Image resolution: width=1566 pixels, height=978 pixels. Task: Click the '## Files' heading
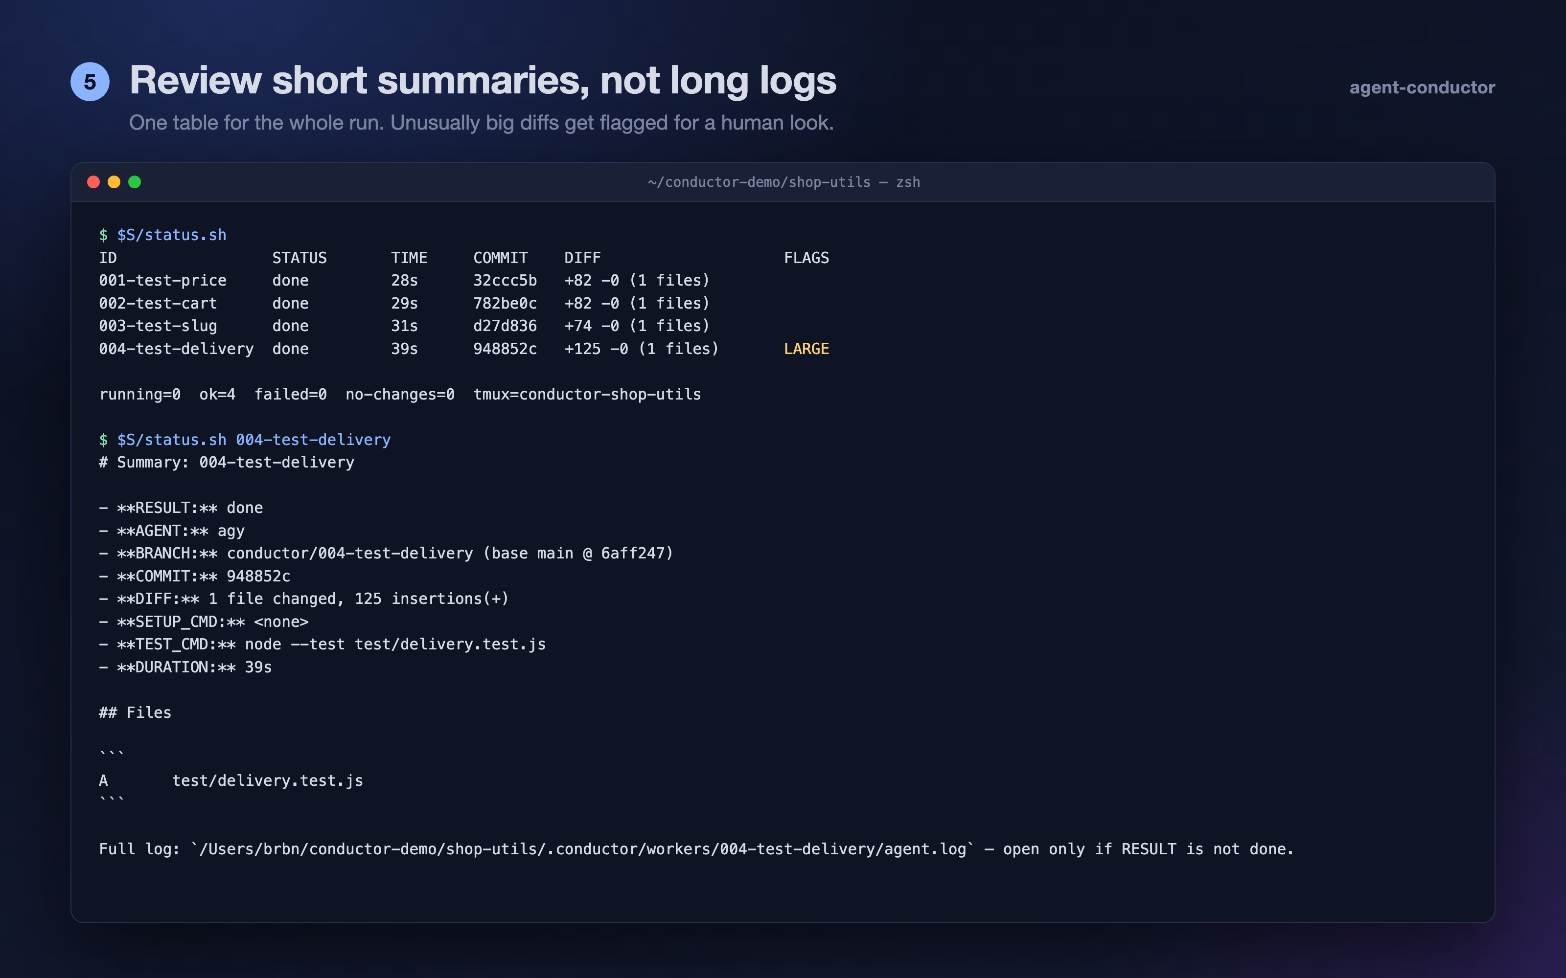click(x=135, y=713)
